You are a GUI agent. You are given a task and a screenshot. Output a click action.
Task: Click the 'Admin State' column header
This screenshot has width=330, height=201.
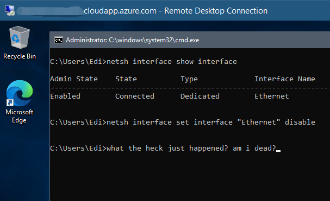(x=74, y=79)
